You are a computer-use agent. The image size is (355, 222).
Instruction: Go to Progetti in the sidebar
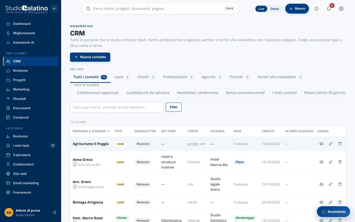(x=30, y=80)
